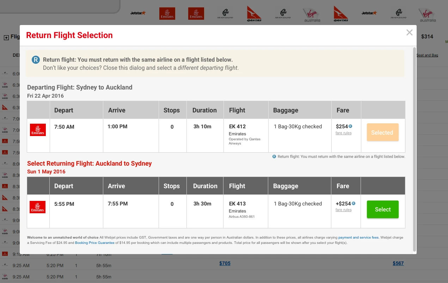This screenshot has height=283, width=448.
Task: Click baggage allowance in the EK 413 row
Action: (298, 204)
